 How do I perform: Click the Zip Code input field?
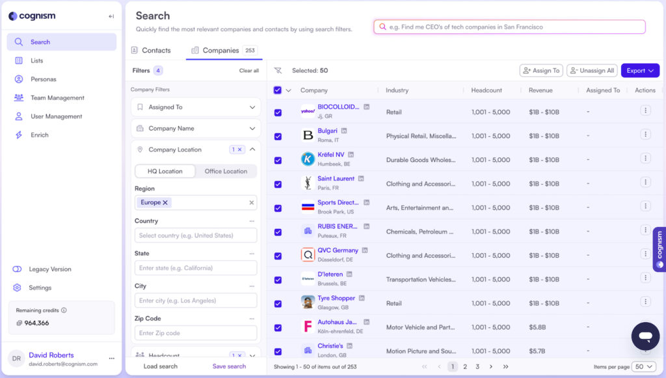[x=196, y=333]
